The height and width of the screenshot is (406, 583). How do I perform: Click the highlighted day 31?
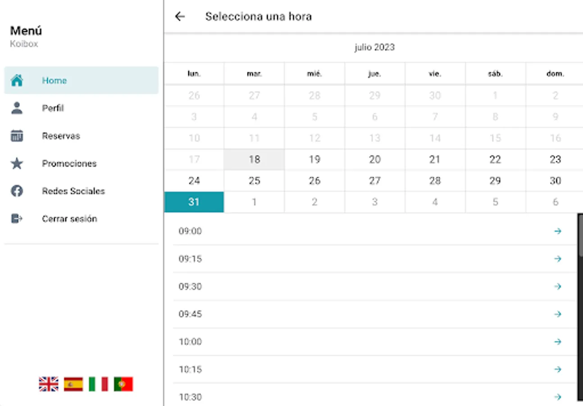pos(194,202)
